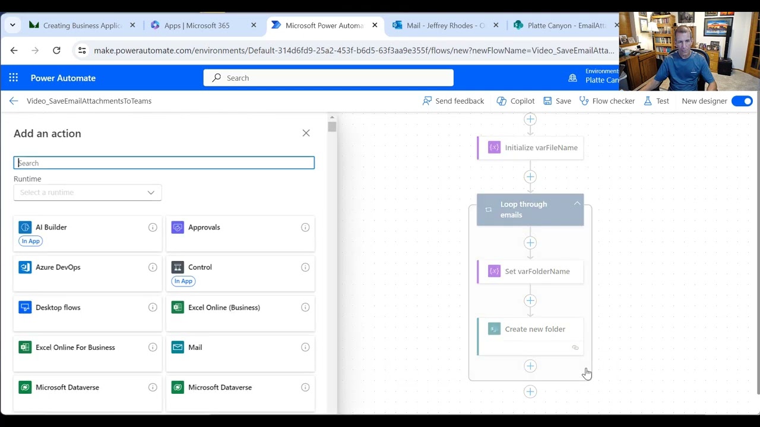
Task: Open Flow checker
Action: pos(607,101)
